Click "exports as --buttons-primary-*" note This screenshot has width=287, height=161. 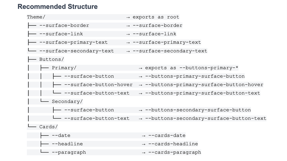192,68
